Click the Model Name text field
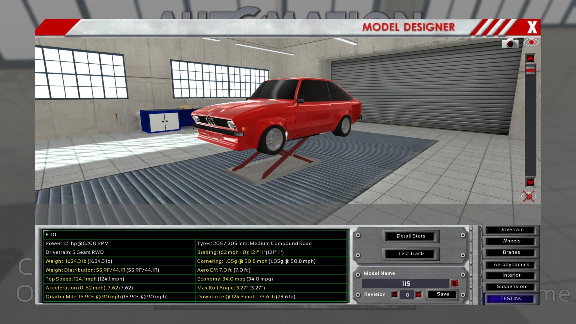 [x=406, y=283]
